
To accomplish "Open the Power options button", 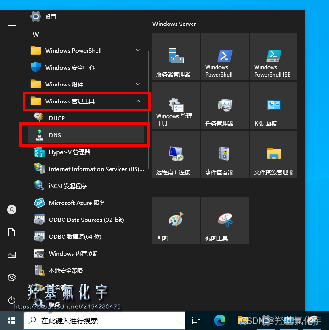I will tap(12, 300).
